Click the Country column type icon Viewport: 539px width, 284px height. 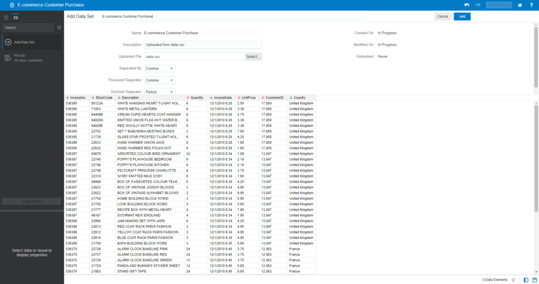(291, 98)
